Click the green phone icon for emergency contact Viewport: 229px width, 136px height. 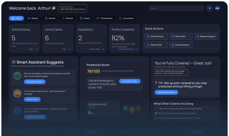coord(17,76)
